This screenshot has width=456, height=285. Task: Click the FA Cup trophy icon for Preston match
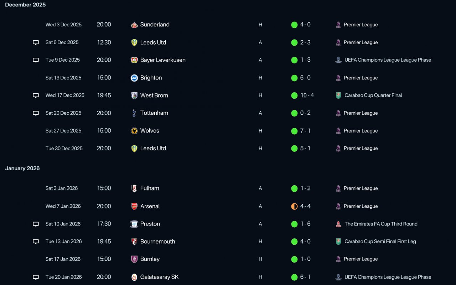338,224
